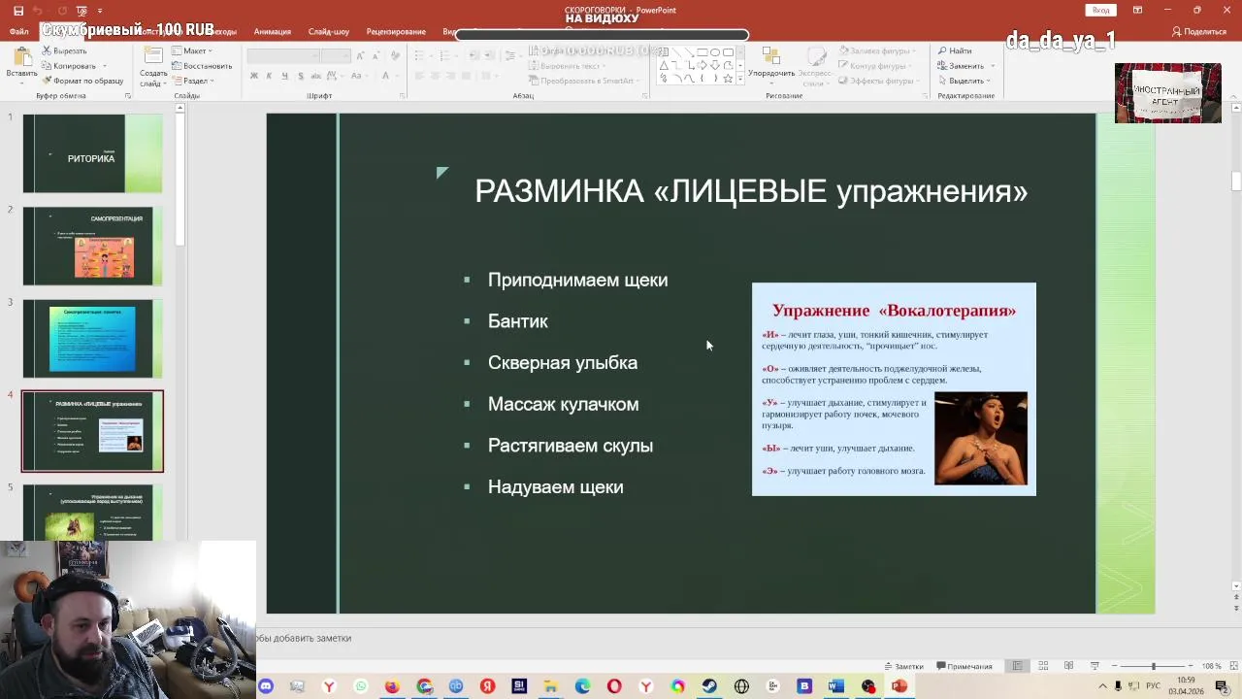This screenshot has width=1242, height=699.
Task: Open the Выделить select dropdown
Action: pyautogui.click(x=964, y=81)
